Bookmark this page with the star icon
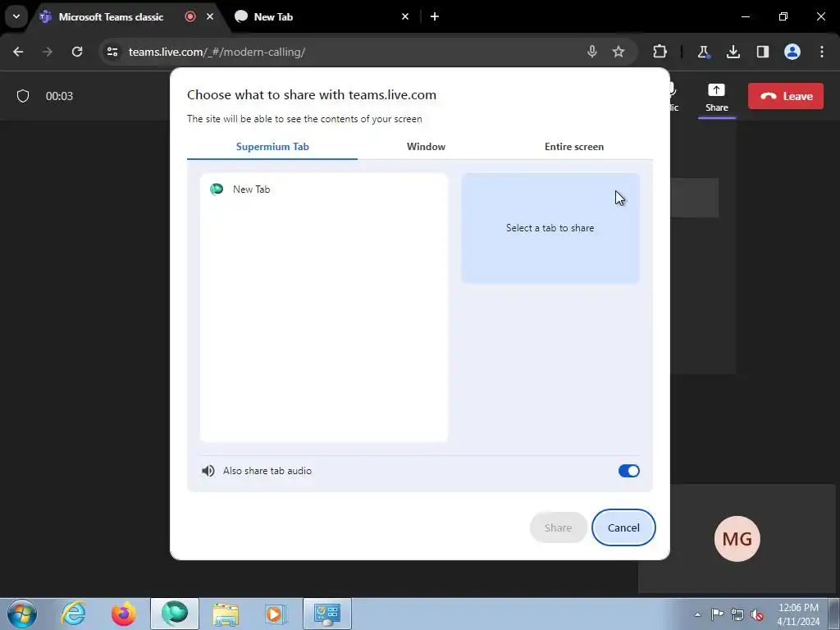The height and width of the screenshot is (630, 840). pyautogui.click(x=619, y=52)
